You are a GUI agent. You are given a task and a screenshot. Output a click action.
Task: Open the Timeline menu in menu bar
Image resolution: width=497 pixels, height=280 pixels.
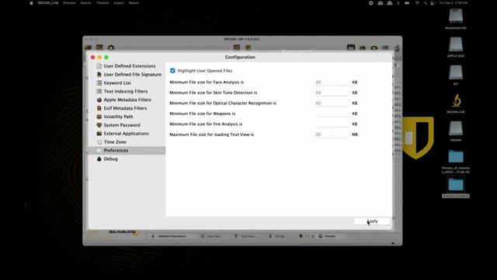(103, 3)
